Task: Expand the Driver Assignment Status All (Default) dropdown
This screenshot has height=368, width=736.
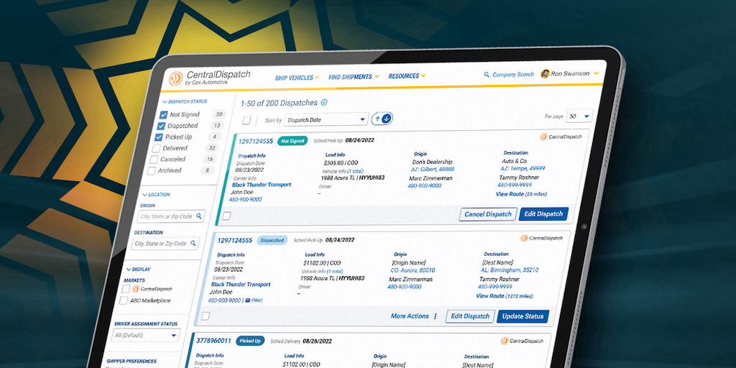Action: 144,336
